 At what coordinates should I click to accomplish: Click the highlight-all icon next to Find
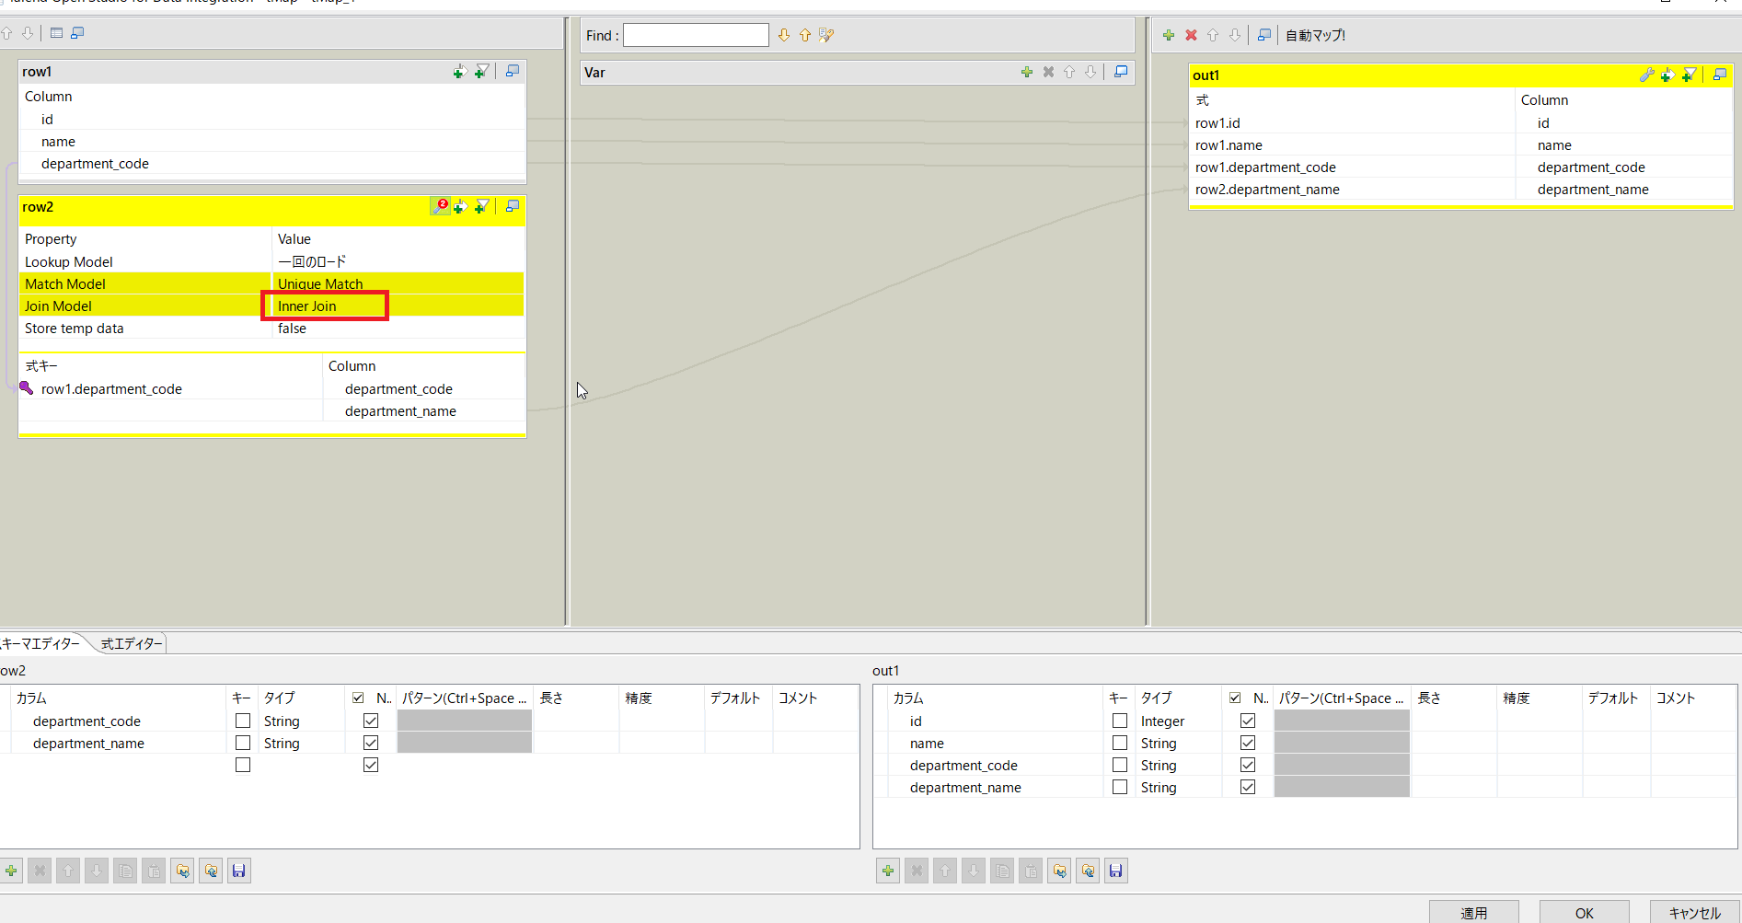pos(826,35)
